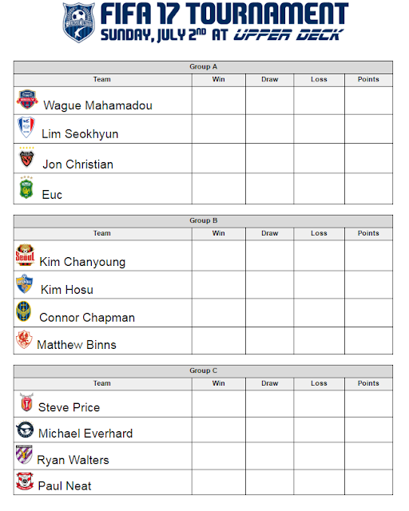Click the club crest beside Wague Mahamadou
This screenshot has height=511, width=409.
coord(27,99)
